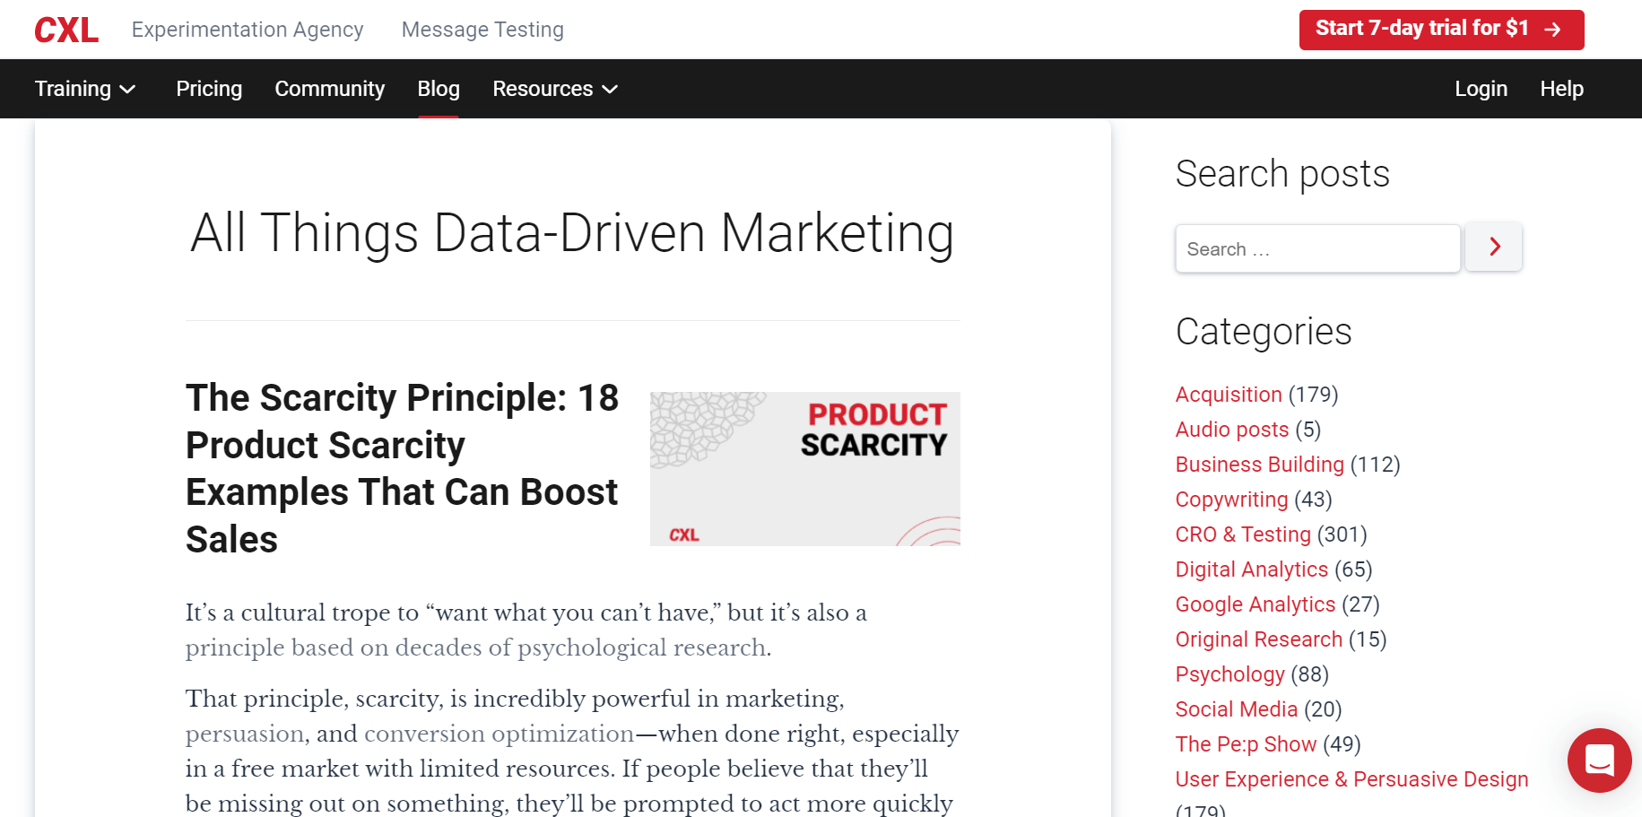The width and height of the screenshot is (1642, 817).
Task: Open the Help page
Action: coord(1561,89)
